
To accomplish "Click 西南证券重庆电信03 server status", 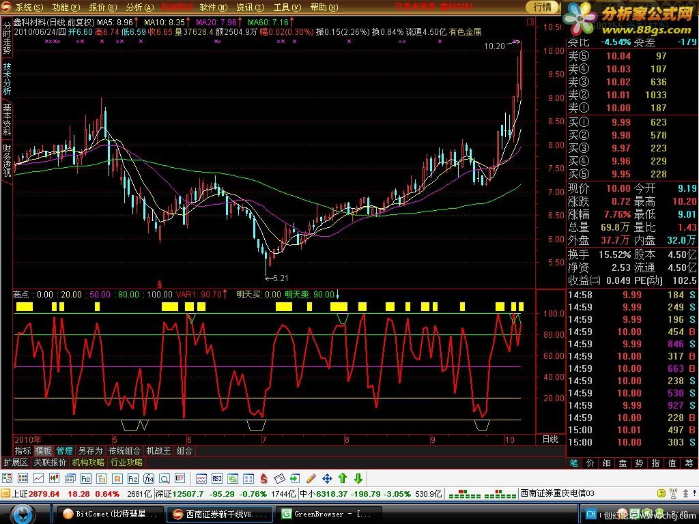I will [x=557, y=493].
